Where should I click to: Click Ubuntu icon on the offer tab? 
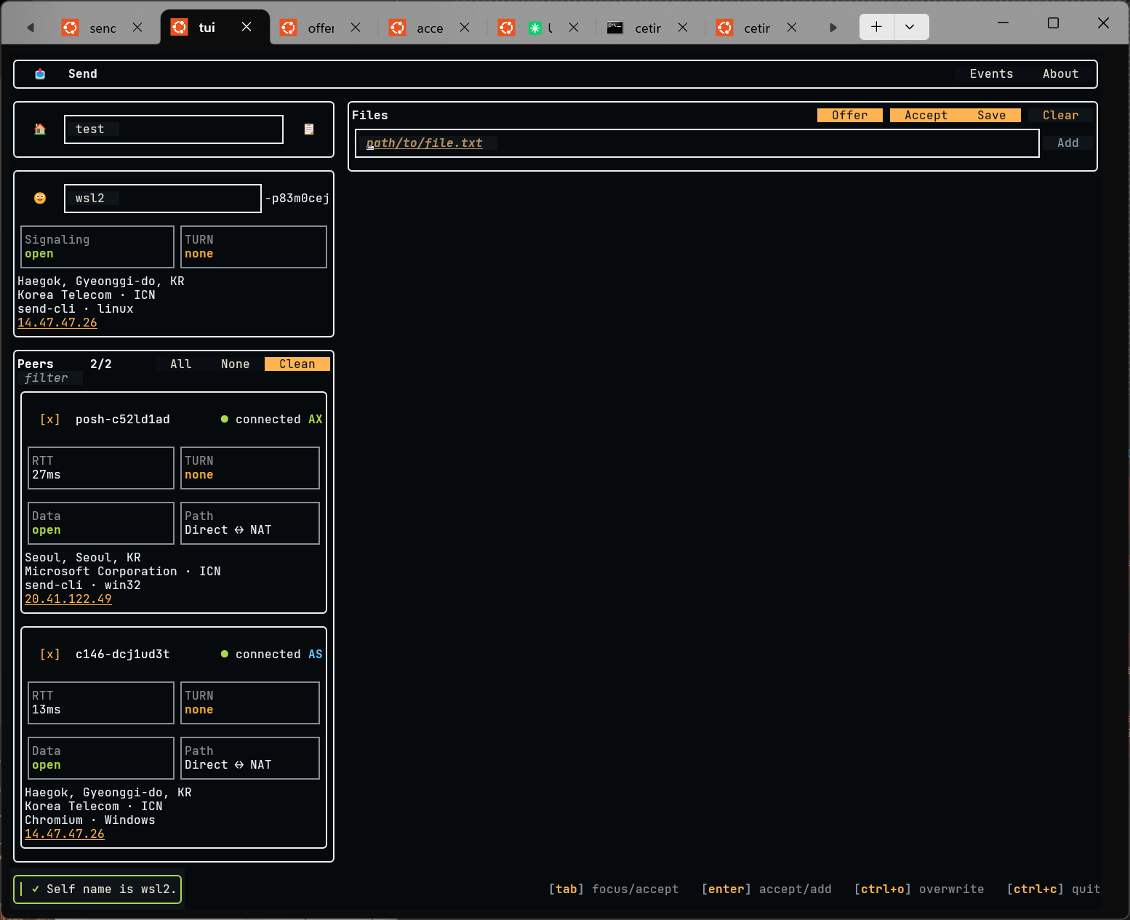click(x=288, y=28)
